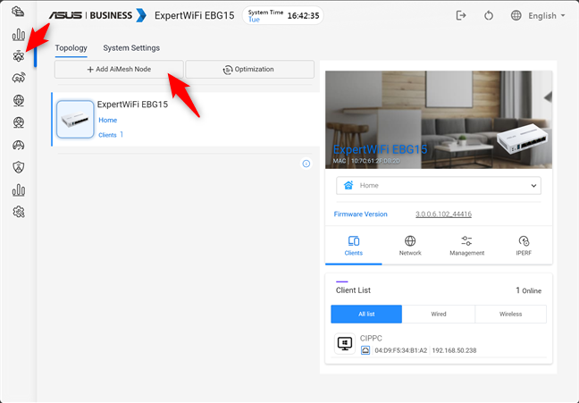Viewport: 579px width, 403px height.
Task: Click the info icon below topology list
Action: [306, 164]
